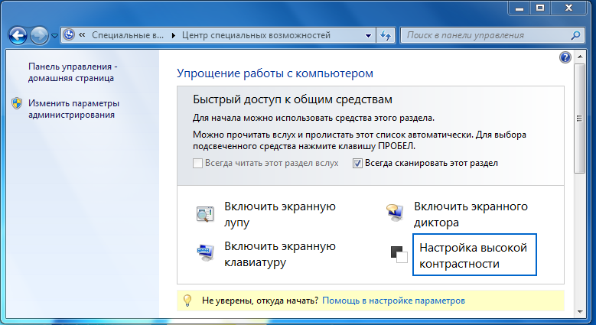Toggle 'Всегда читать этот раздел вслух' checkbox
This screenshot has width=596, height=325.
click(x=197, y=164)
